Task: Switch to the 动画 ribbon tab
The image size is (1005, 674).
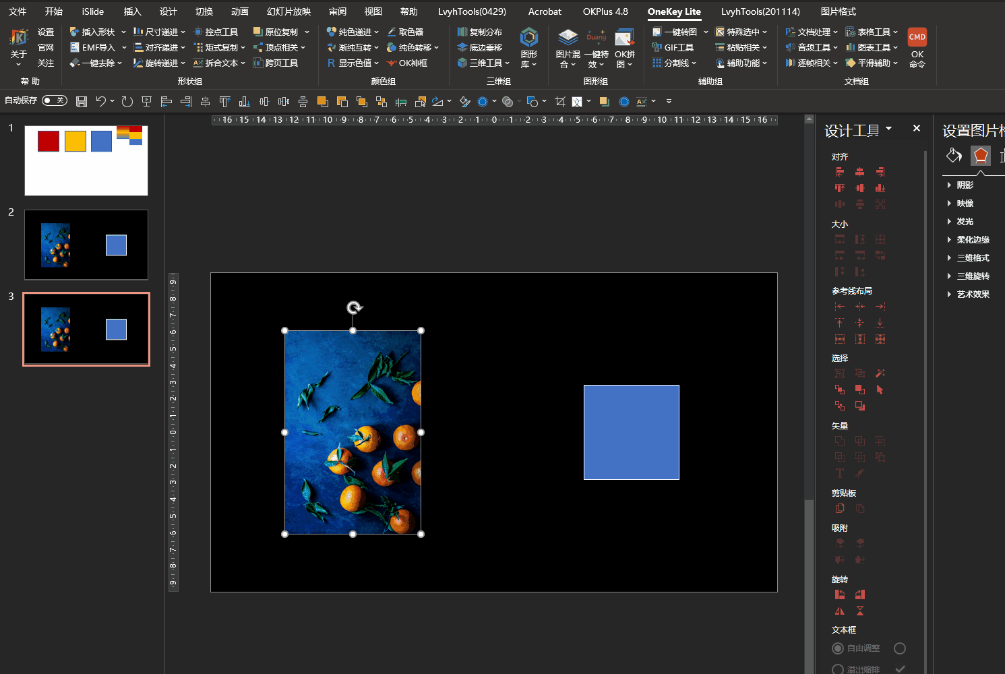Action: pos(240,11)
